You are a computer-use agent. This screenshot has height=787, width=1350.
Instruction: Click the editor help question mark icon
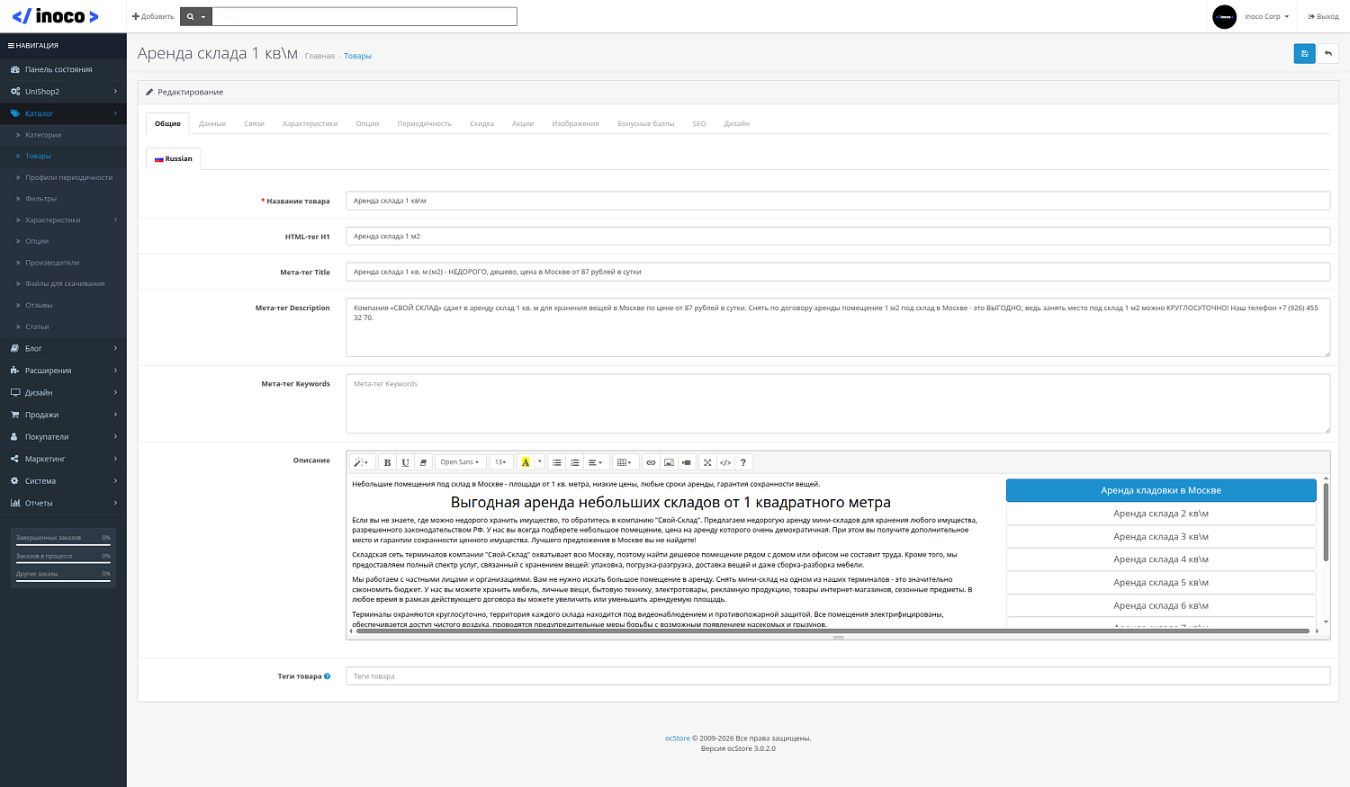pyautogui.click(x=742, y=461)
